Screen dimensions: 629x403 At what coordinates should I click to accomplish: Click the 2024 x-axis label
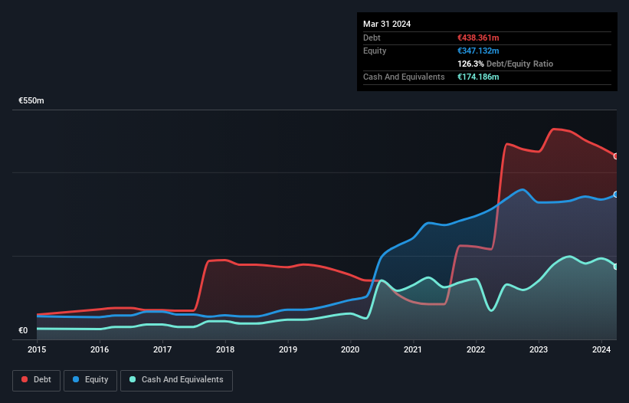click(601, 349)
